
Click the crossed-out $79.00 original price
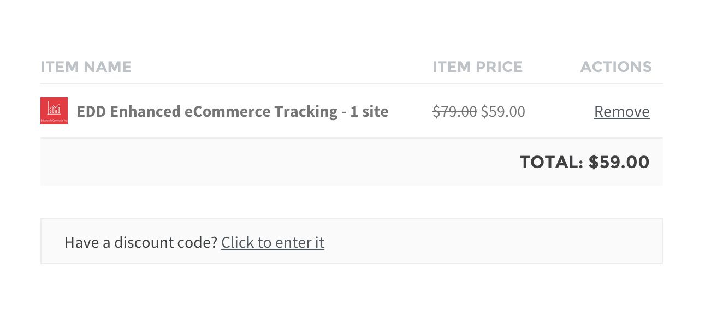pyautogui.click(x=454, y=112)
